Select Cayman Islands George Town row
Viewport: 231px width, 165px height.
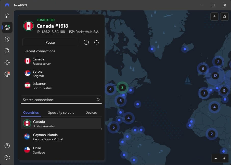[61, 137]
